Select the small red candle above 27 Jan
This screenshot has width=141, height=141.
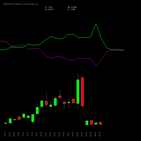click(x=60, y=97)
